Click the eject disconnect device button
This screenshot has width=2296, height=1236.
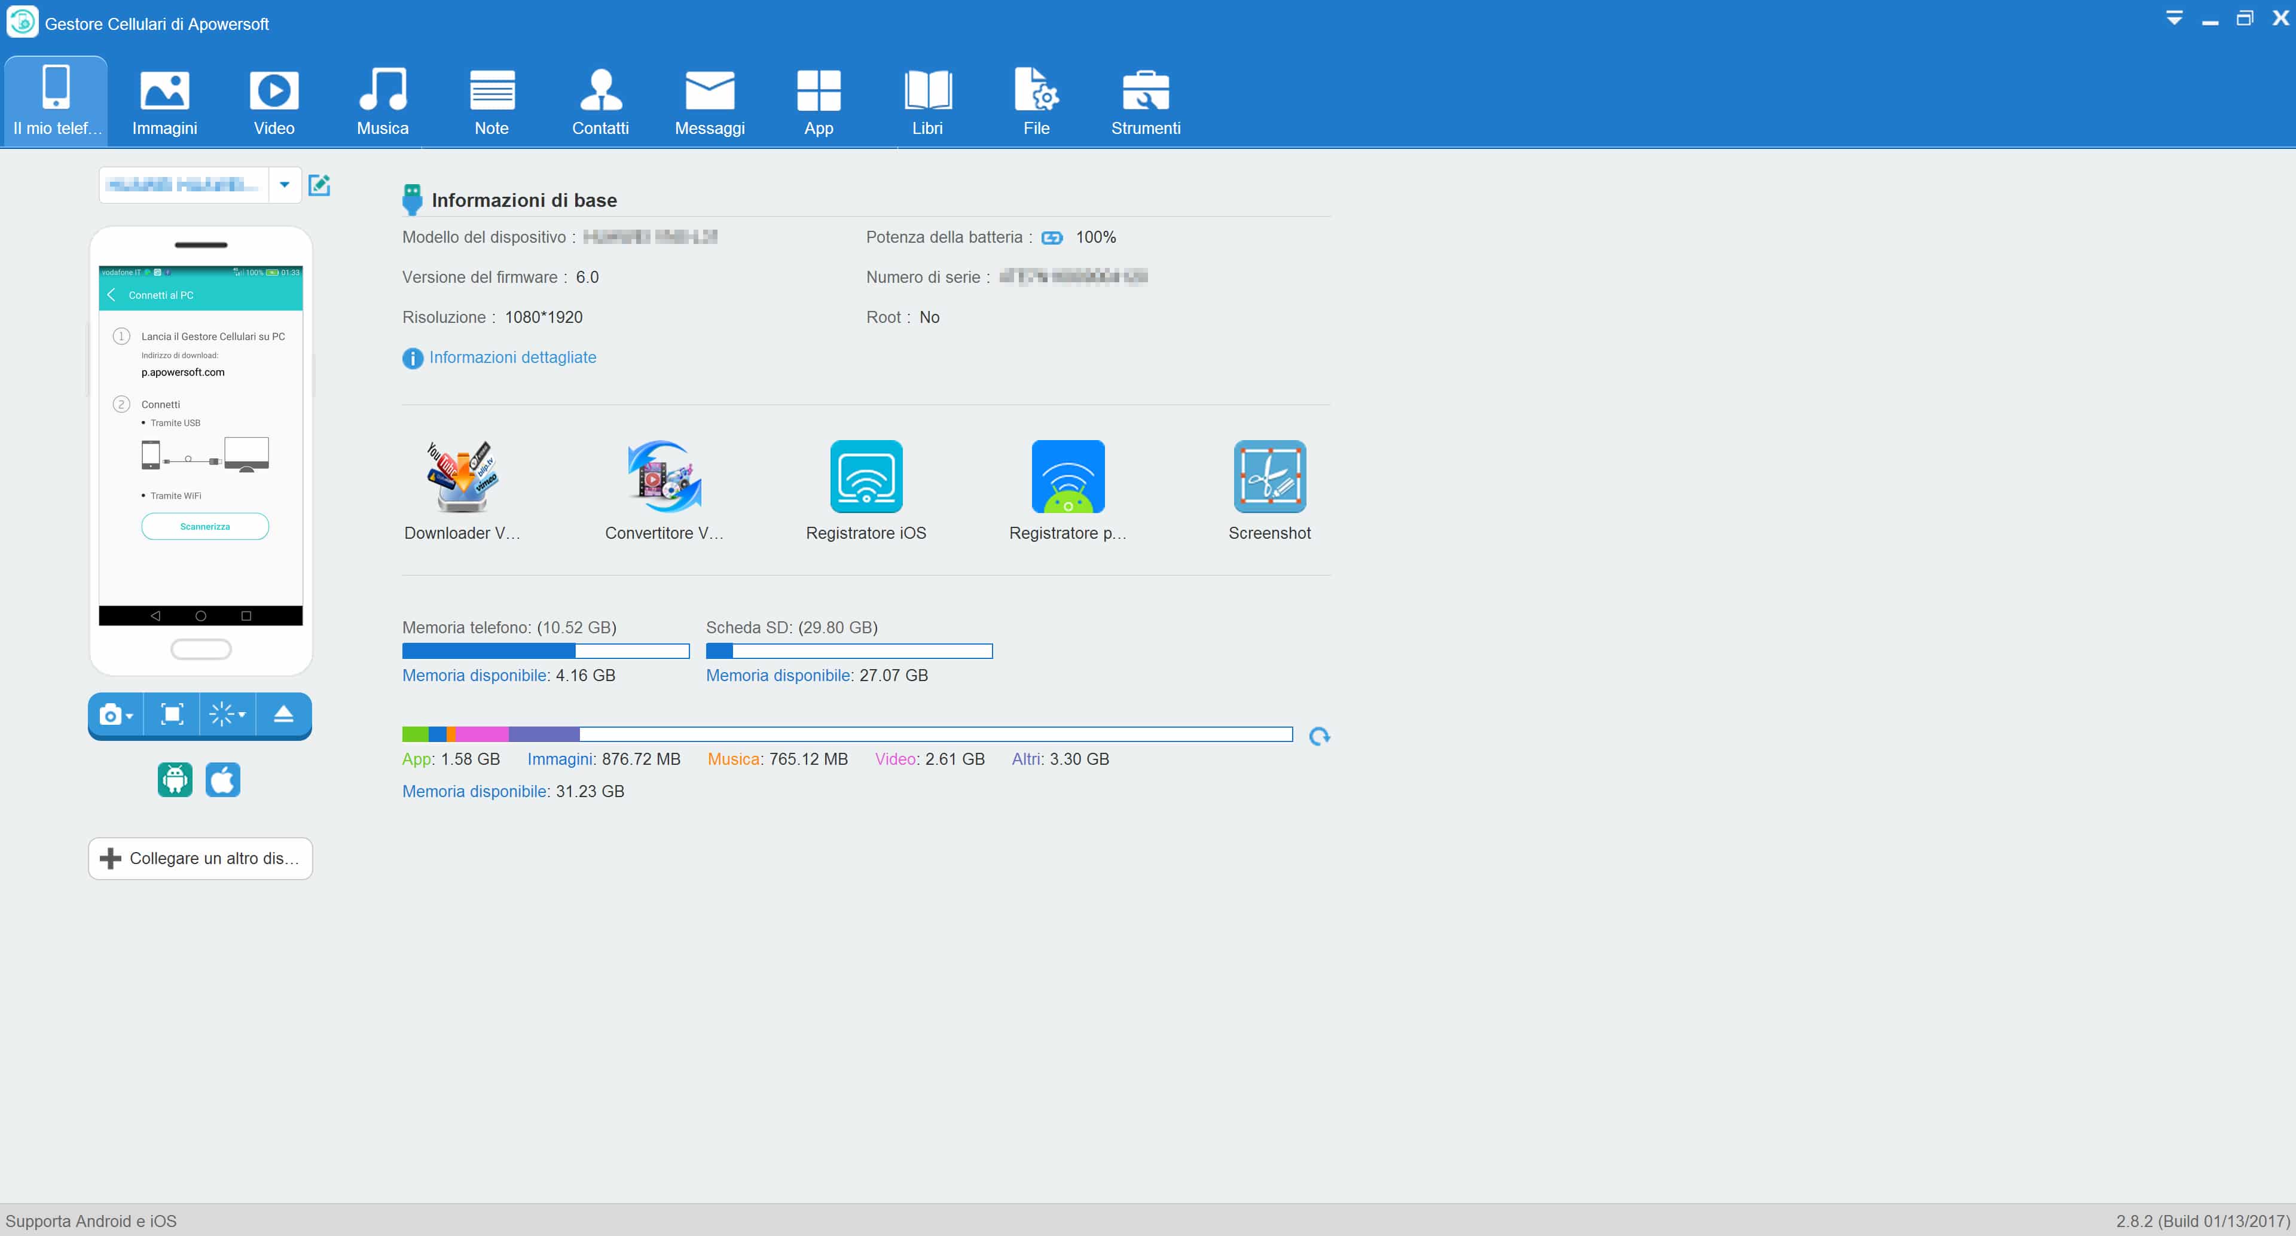(283, 715)
